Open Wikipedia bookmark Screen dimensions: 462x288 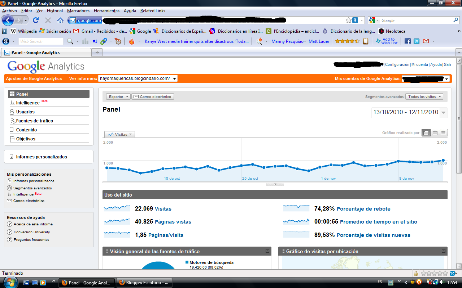point(24,31)
